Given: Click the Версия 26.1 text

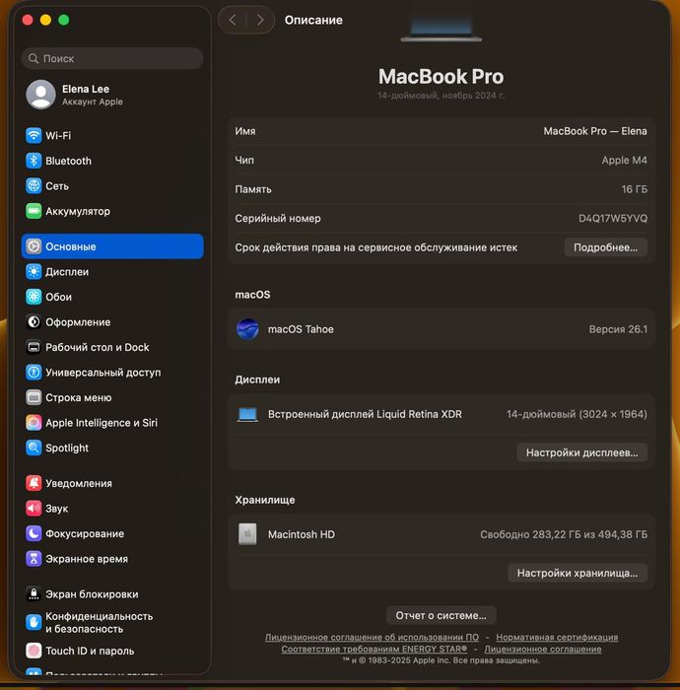Looking at the screenshot, I should [x=618, y=329].
